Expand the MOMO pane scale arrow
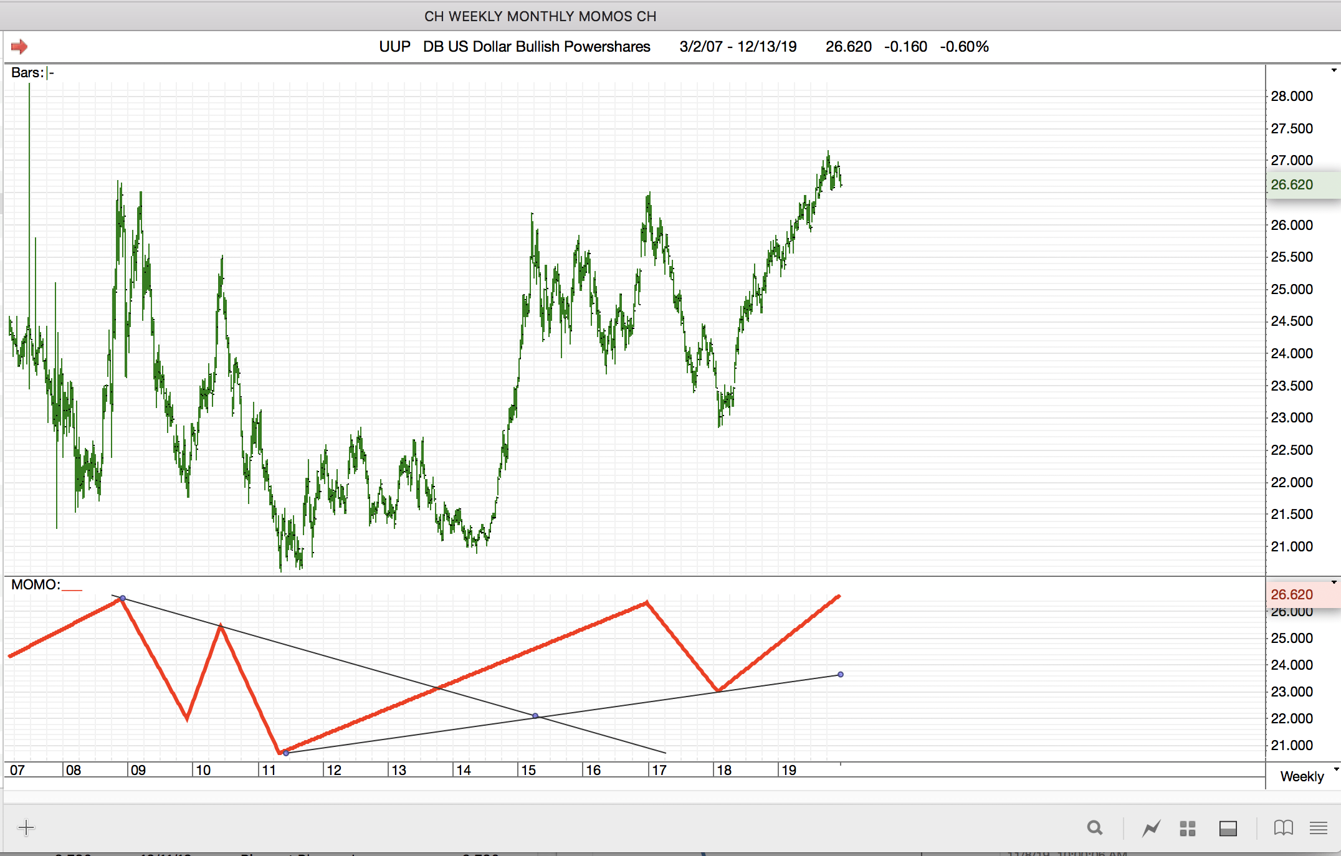 (1334, 583)
